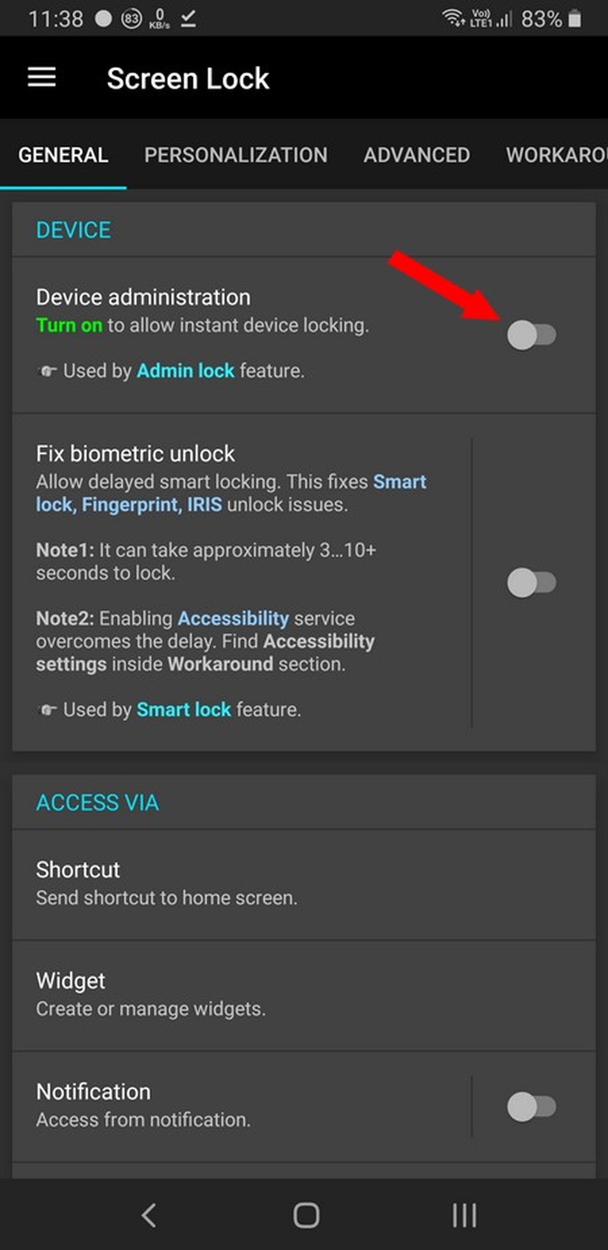Tap the Admin lock feature link

click(186, 371)
